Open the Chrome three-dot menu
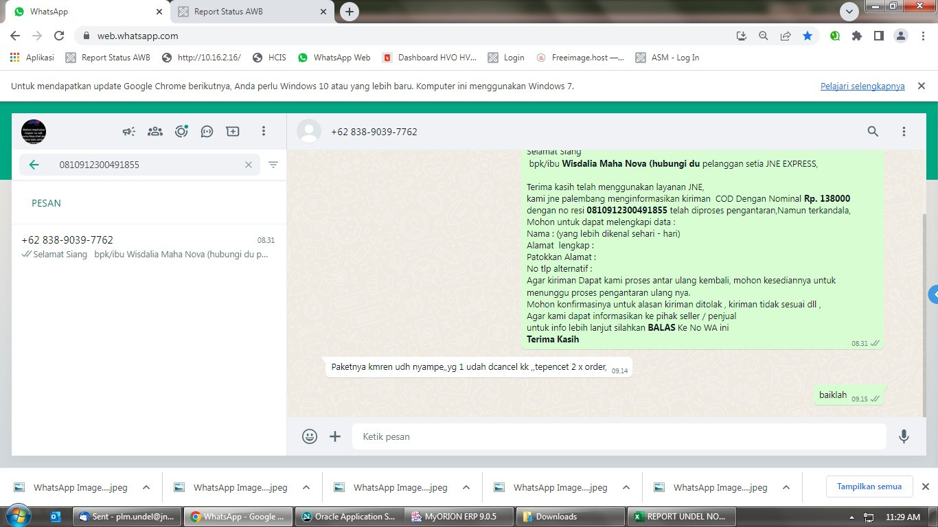The width and height of the screenshot is (938, 527). 923,36
